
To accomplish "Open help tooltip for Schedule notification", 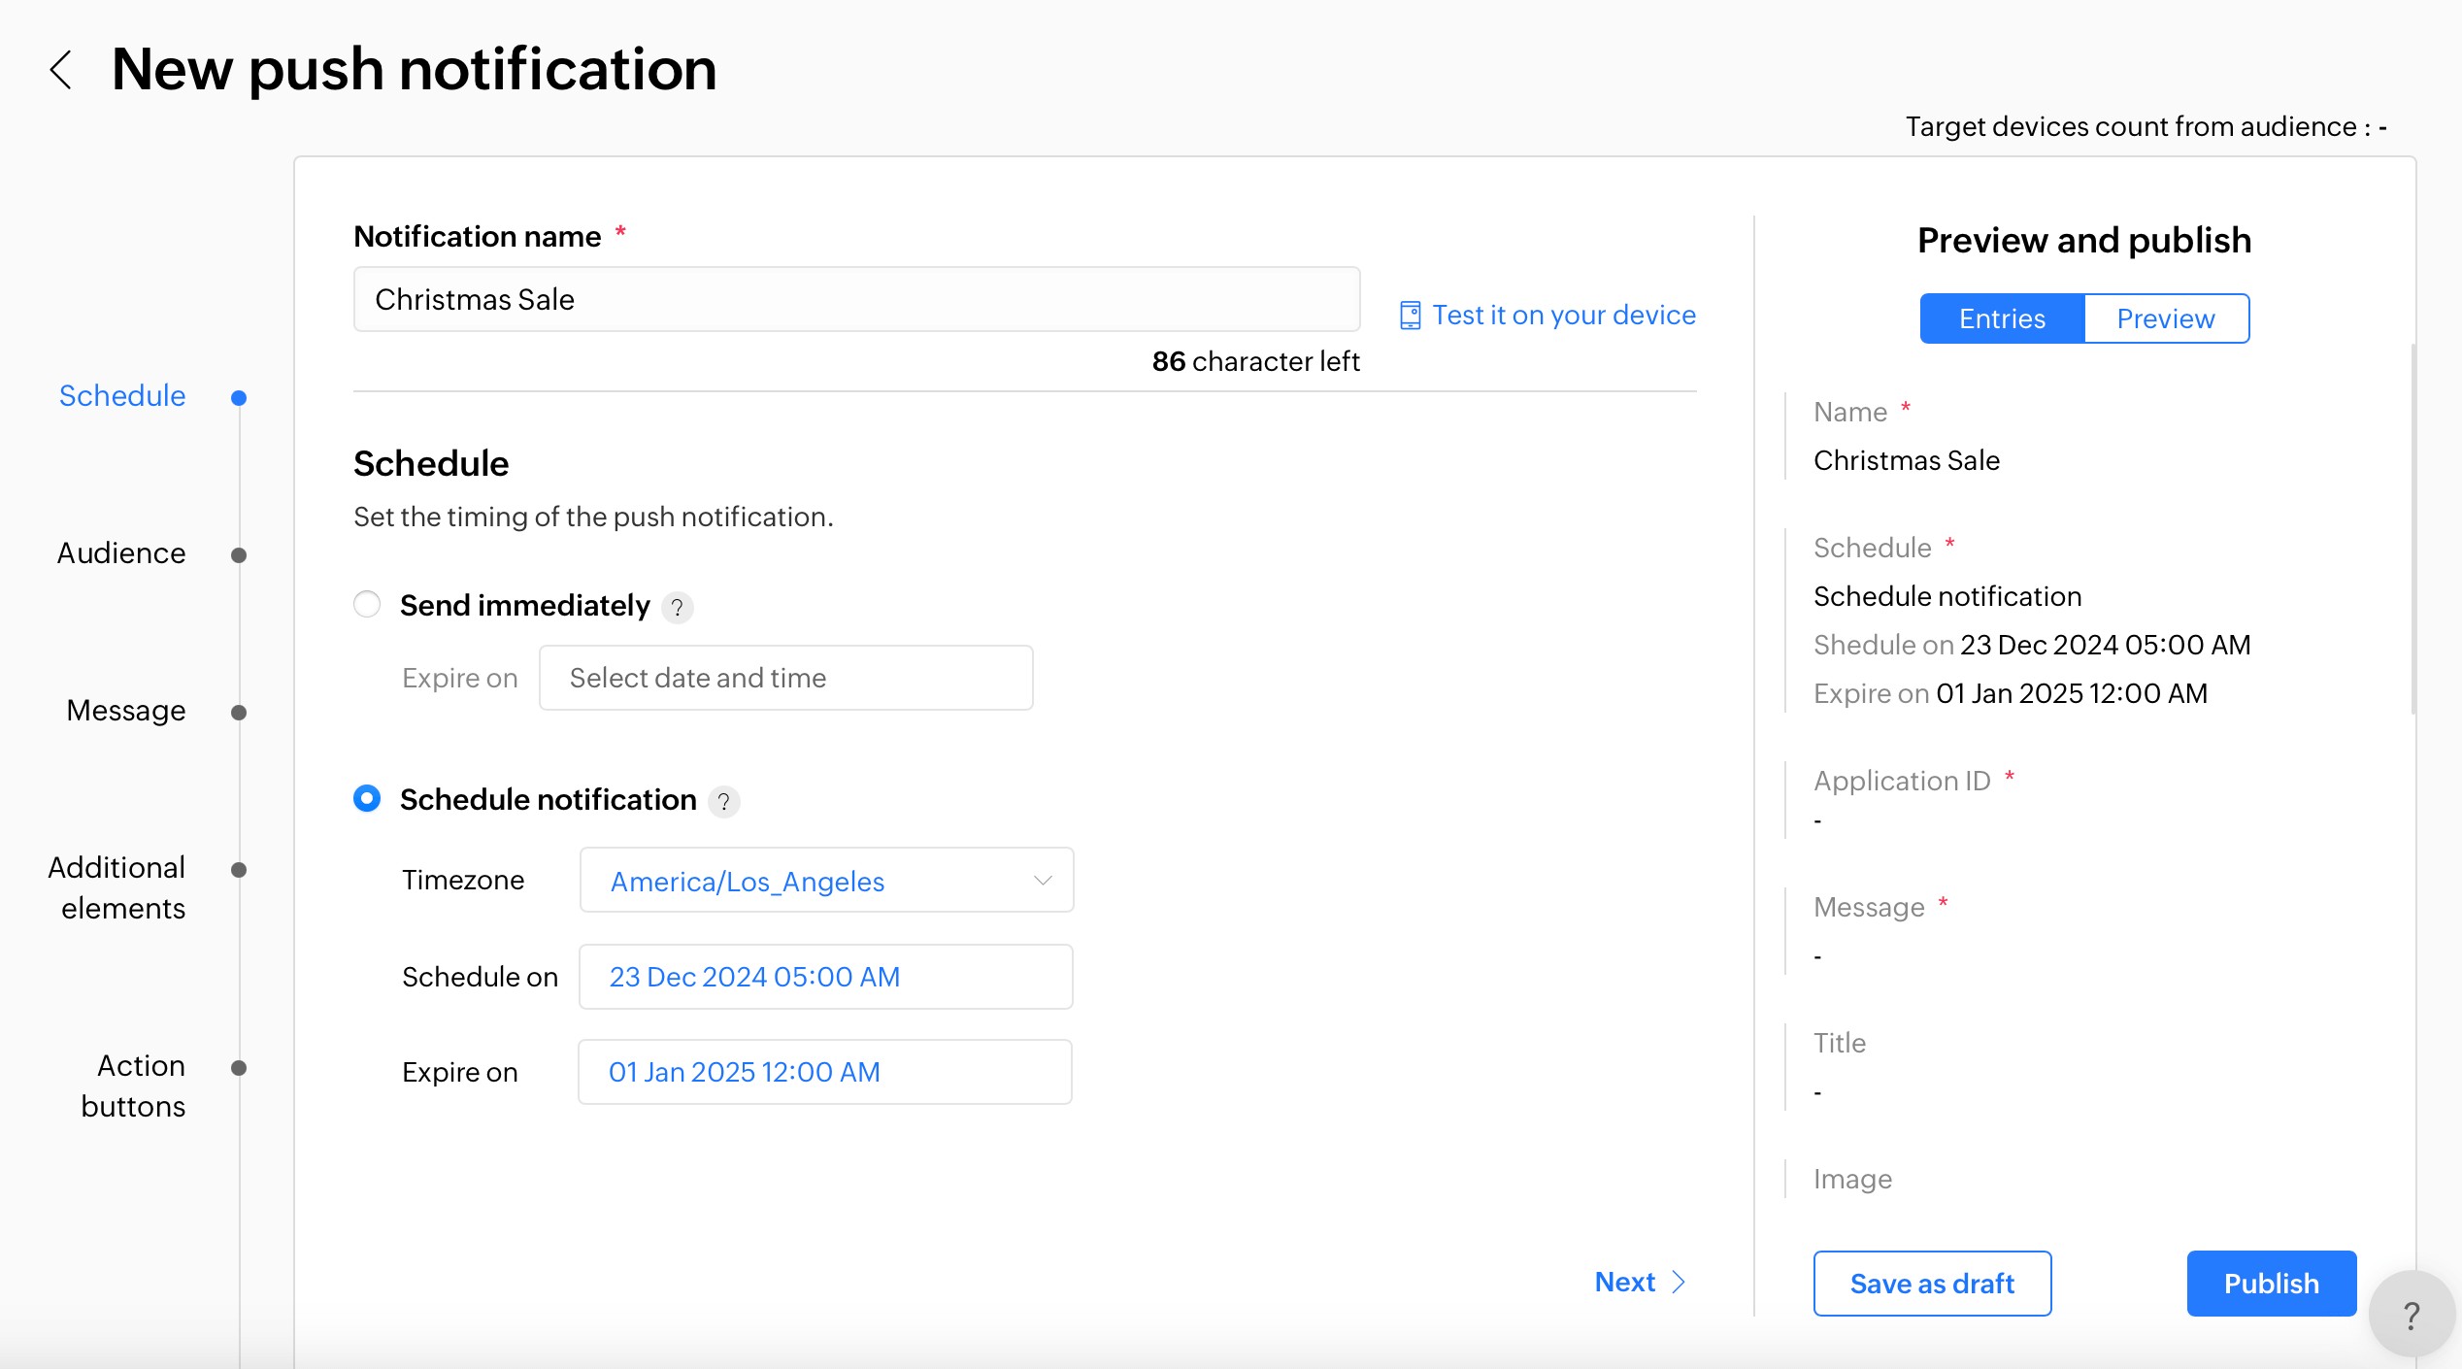I will tap(723, 802).
